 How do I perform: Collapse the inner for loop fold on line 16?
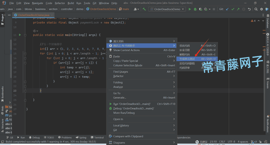click(25, 58)
